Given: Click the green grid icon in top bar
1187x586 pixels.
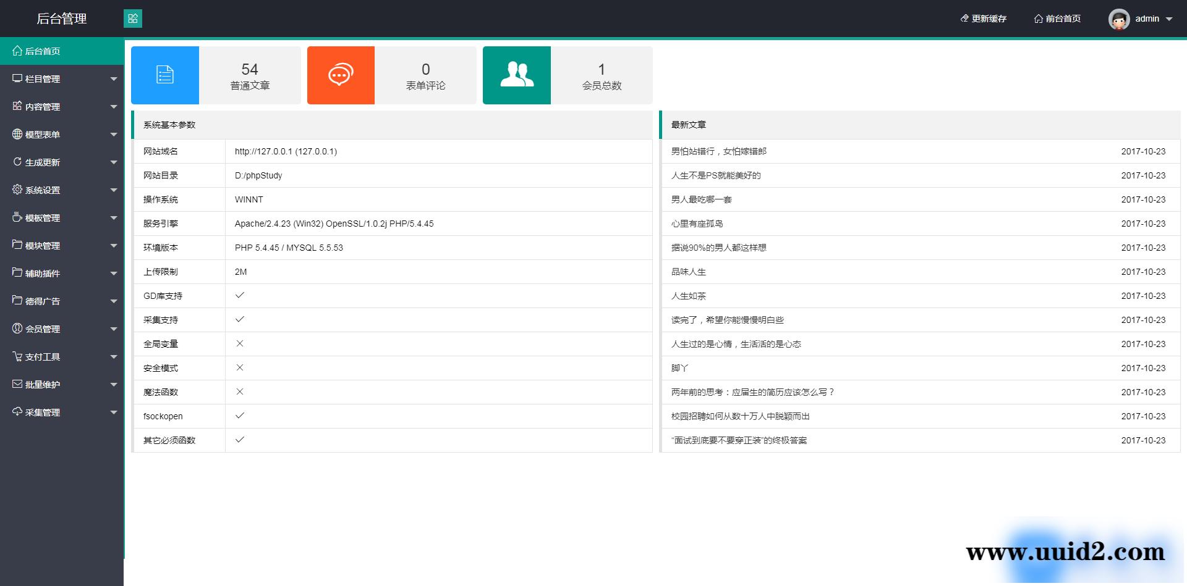Looking at the screenshot, I should tap(133, 19).
